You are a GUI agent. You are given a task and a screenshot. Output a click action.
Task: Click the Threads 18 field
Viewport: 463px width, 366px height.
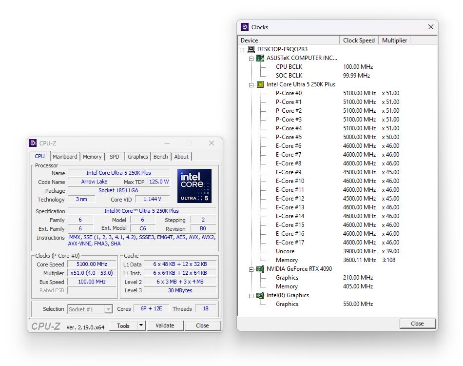point(206,308)
